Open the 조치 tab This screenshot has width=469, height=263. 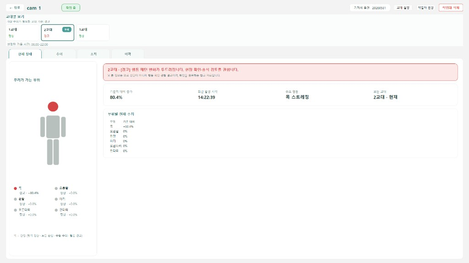pos(93,54)
